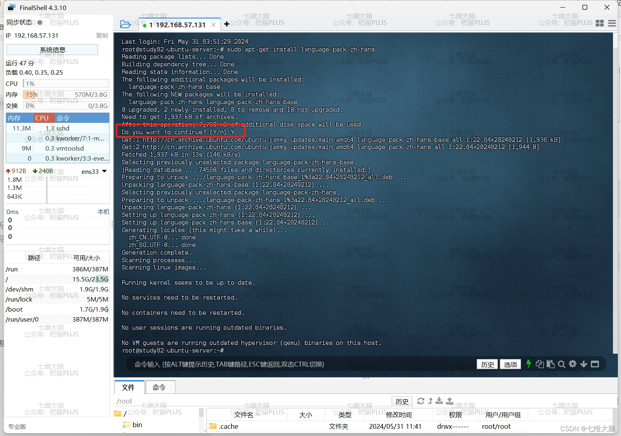
Task: Open the hamburger main menu
Action: click(612, 23)
